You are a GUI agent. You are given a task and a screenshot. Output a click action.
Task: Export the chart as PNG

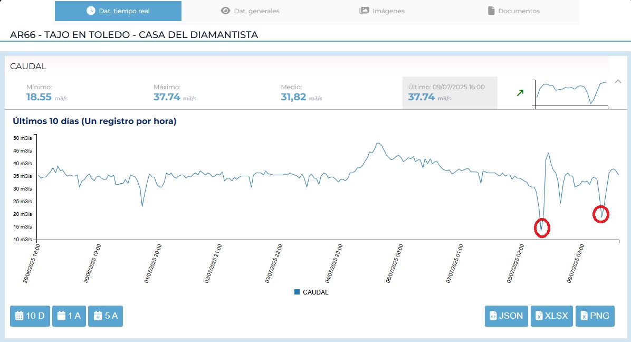pos(595,316)
